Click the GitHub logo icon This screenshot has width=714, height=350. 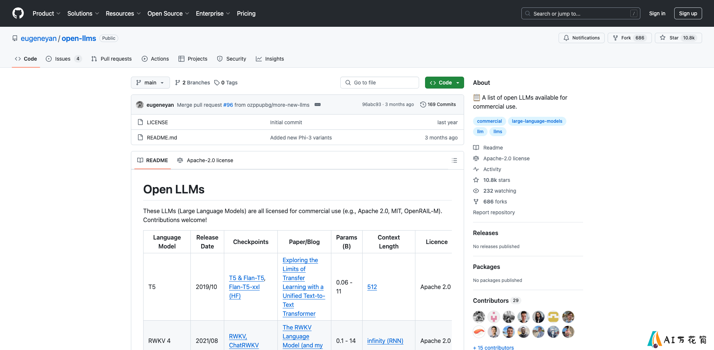[18, 13]
